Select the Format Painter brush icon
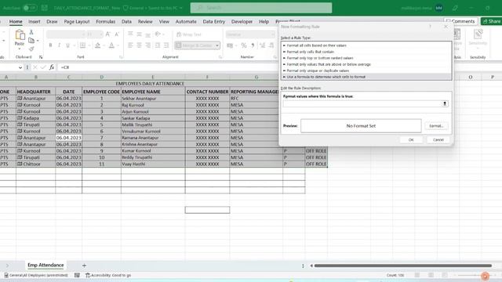The width and height of the screenshot is (502, 282). (31, 49)
